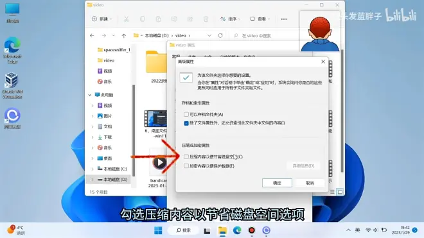The image size is (424, 238).
Task: Select spacesniffer_1 folder in sidebar
Action: click(x=114, y=49)
